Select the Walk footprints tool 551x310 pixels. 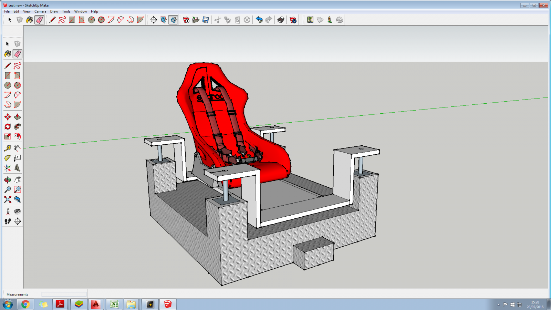pyautogui.click(x=8, y=221)
